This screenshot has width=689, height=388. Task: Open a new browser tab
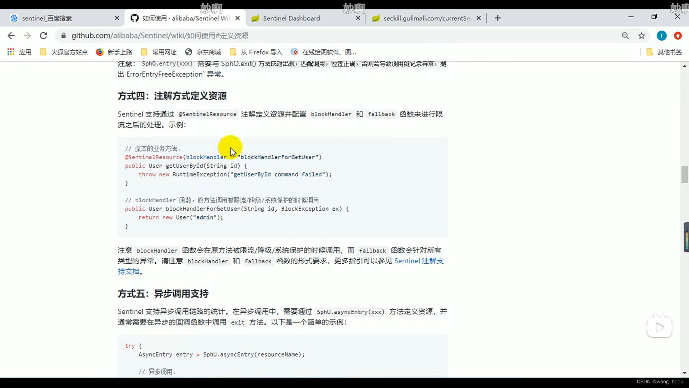497,18
